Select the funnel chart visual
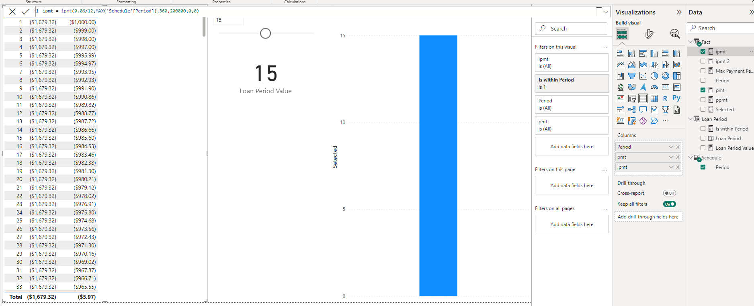 coord(632,76)
